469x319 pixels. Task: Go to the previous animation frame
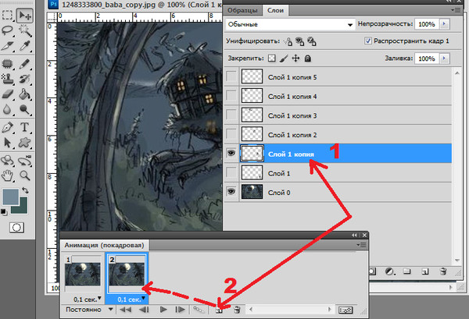pos(144,310)
